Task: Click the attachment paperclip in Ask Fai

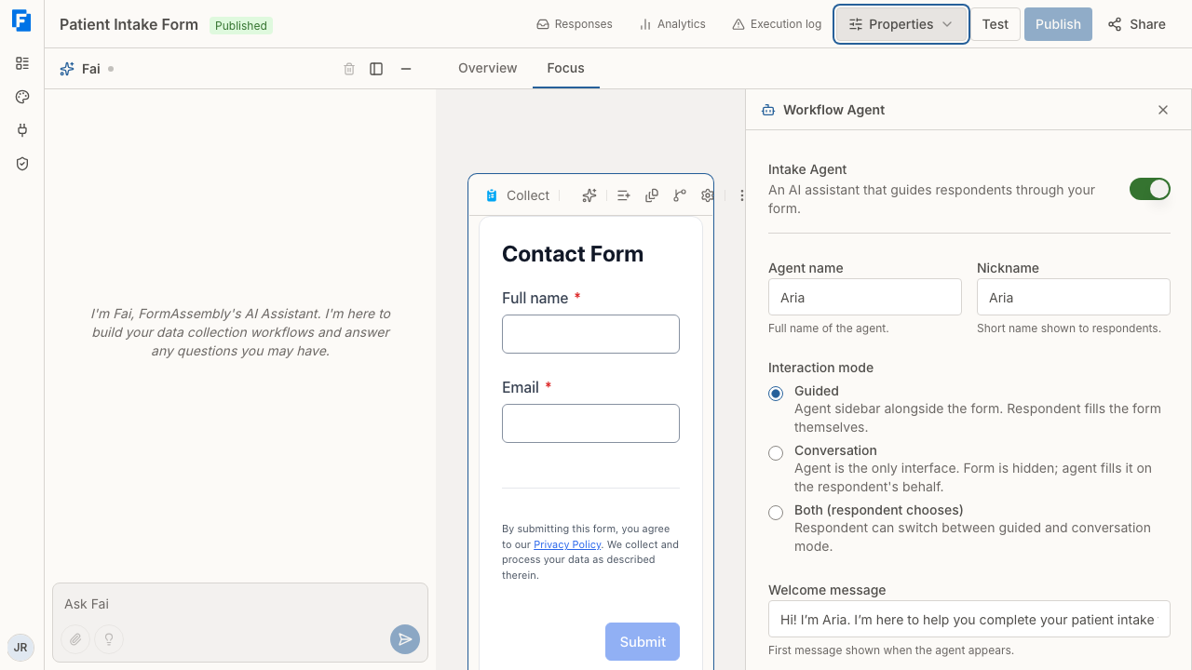Action: click(75, 639)
